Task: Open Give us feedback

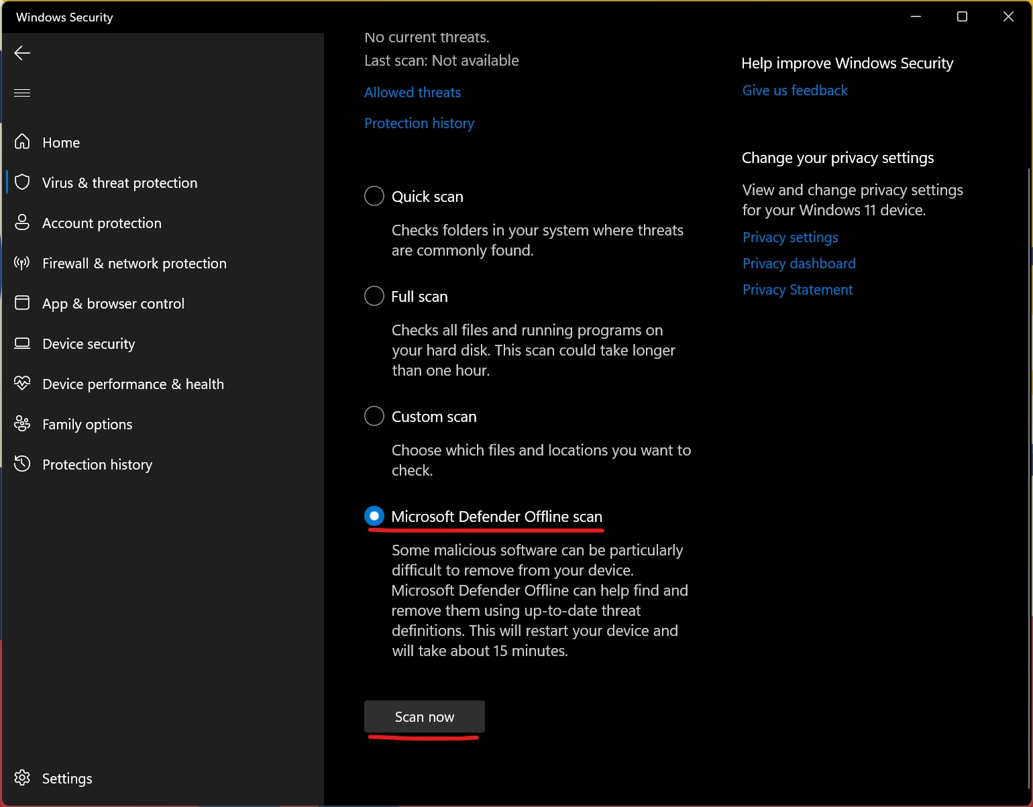Action: [x=795, y=90]
